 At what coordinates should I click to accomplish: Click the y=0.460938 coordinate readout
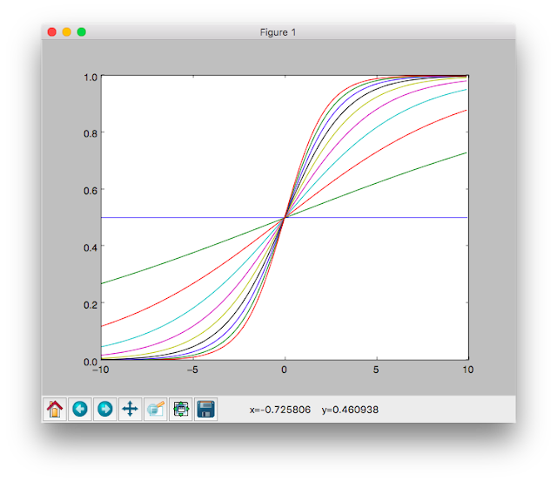pyautogui.click(x=350, y=410)
